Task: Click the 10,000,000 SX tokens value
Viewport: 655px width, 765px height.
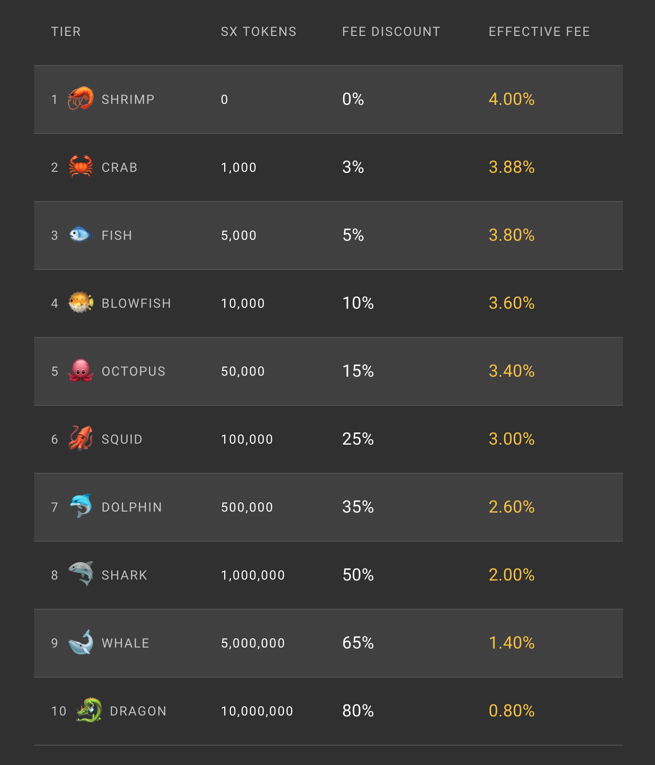Action: point(257,711)
